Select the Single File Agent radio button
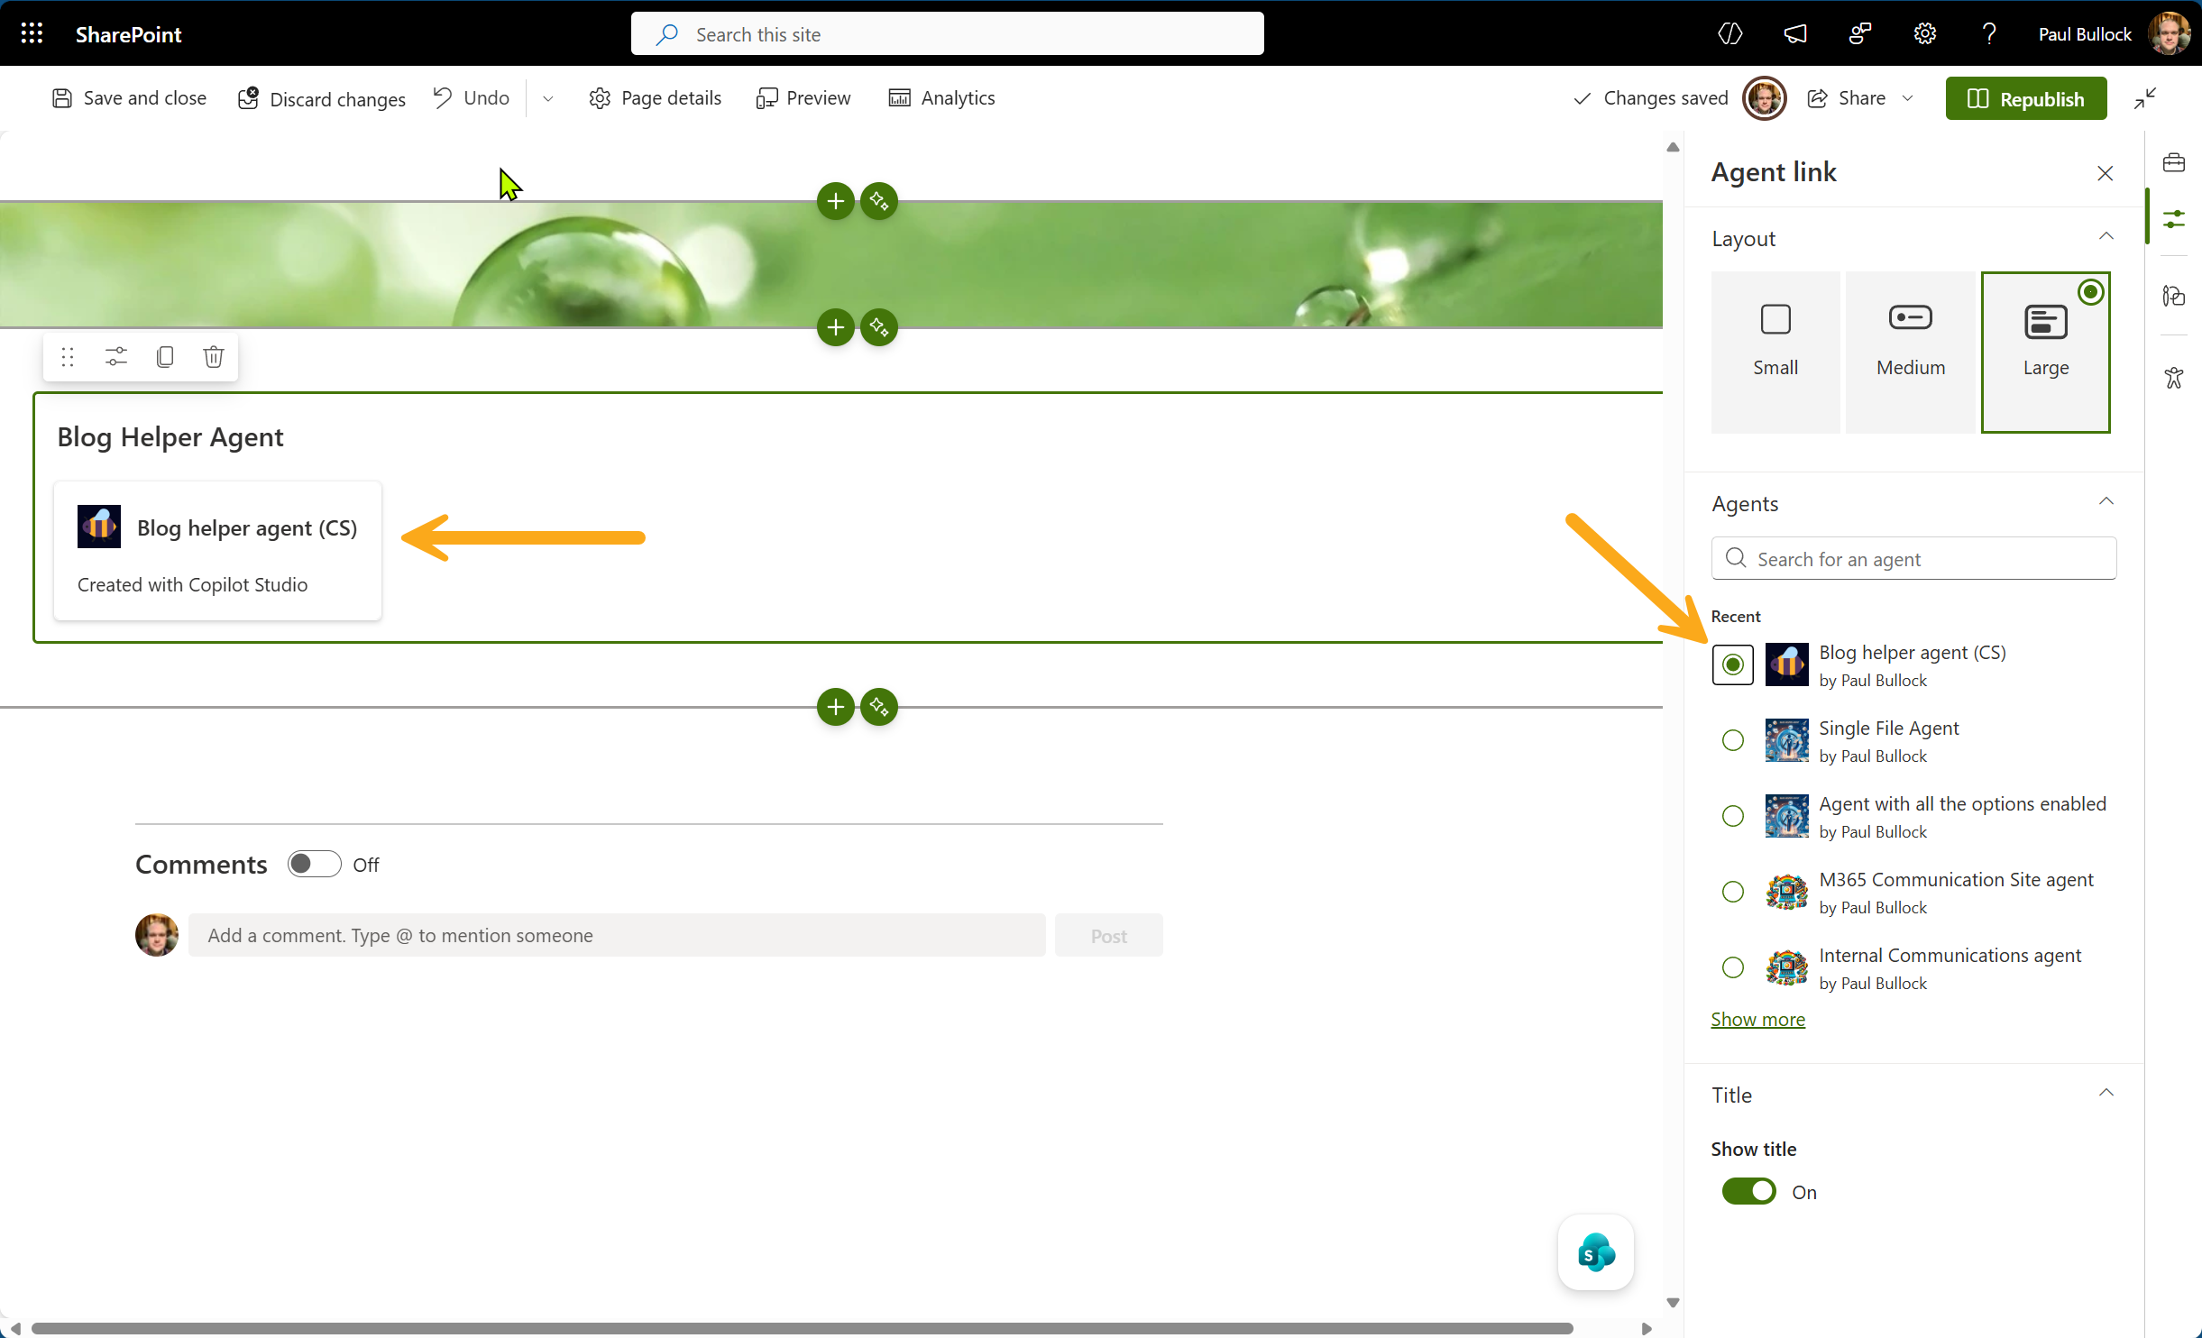The image size is (2202, 1338). pyautogui.click(x=1731, y=740)
